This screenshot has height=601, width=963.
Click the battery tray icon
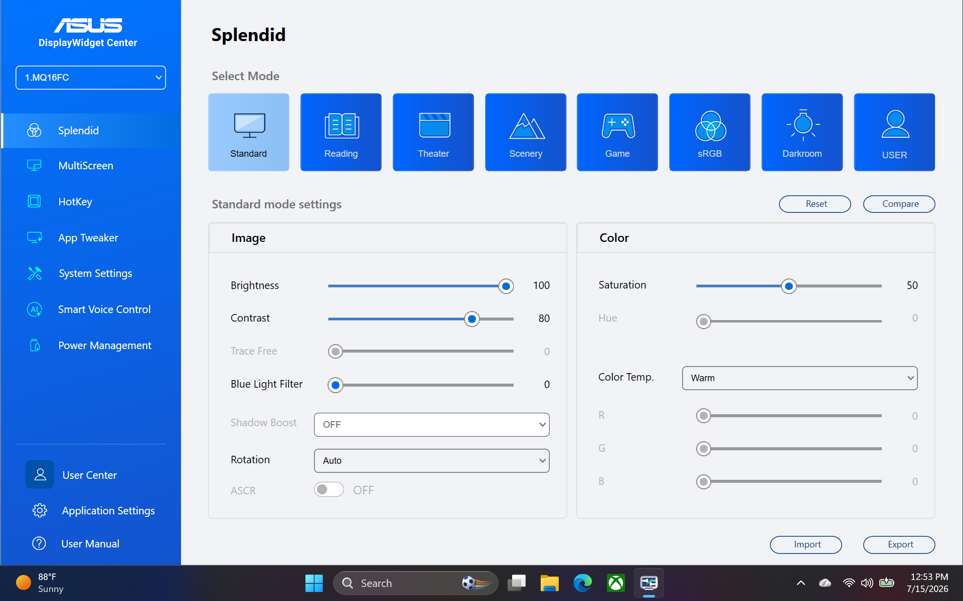887,582
